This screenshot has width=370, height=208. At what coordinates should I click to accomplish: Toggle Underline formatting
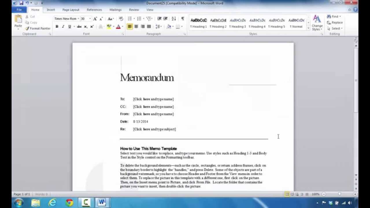tap(69, 27)
